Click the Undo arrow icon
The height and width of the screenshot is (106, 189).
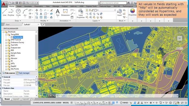coord(27,3)
